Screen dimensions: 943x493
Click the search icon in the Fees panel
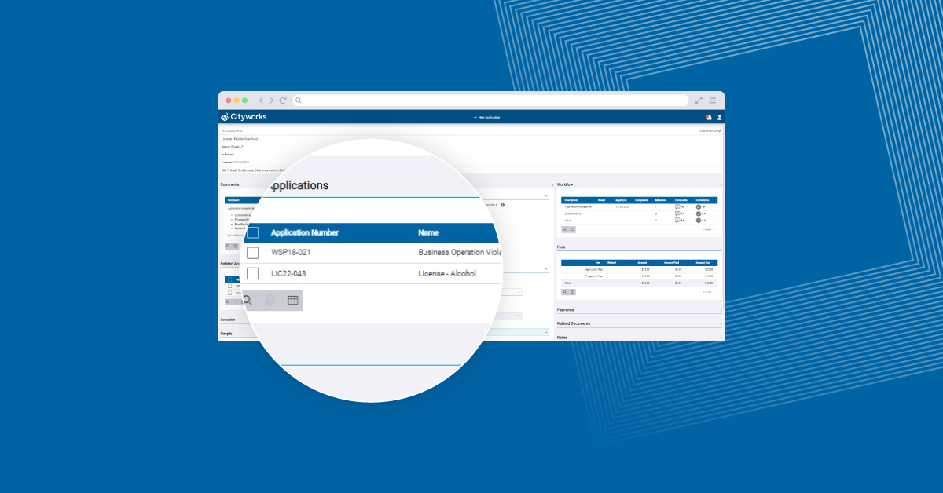(564, 290)
